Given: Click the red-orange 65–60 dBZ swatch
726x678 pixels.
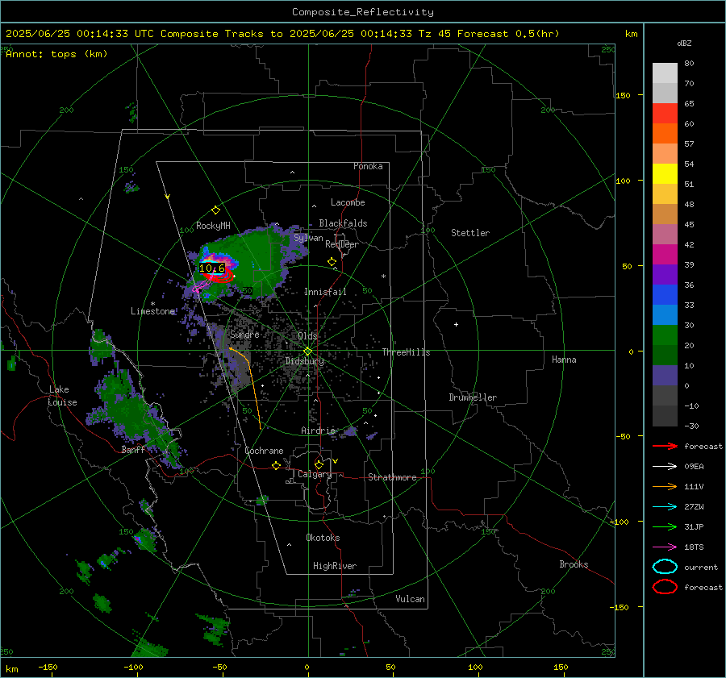Looking at the screenshot, I should pos(665,114).
